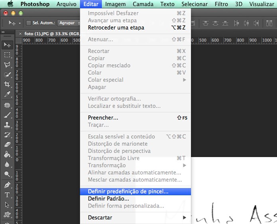277x224 pixels.
Task: Open the Agrupar dropdown
Action: [x=69, y=23]
